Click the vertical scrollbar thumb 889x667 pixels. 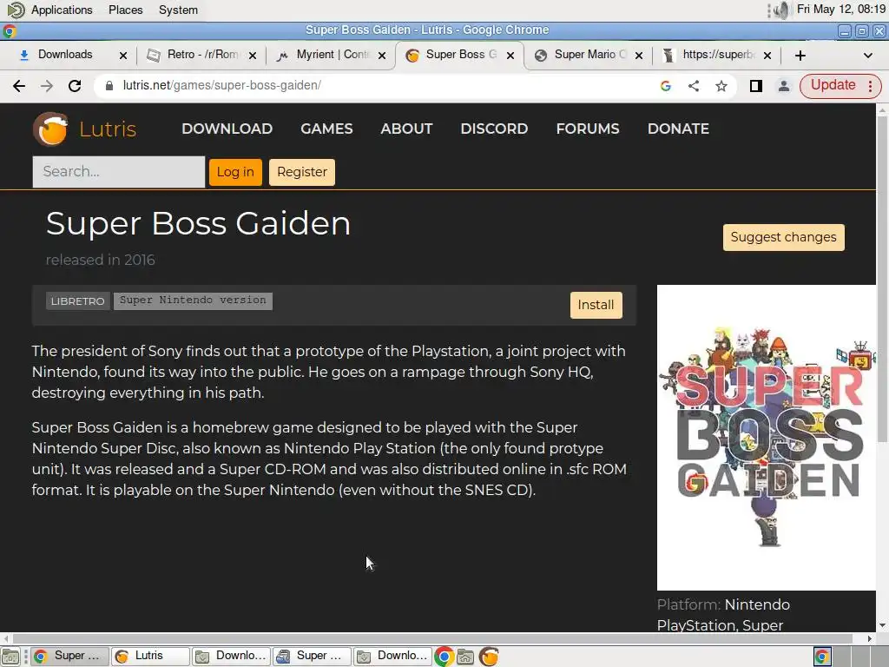(882, 278)
